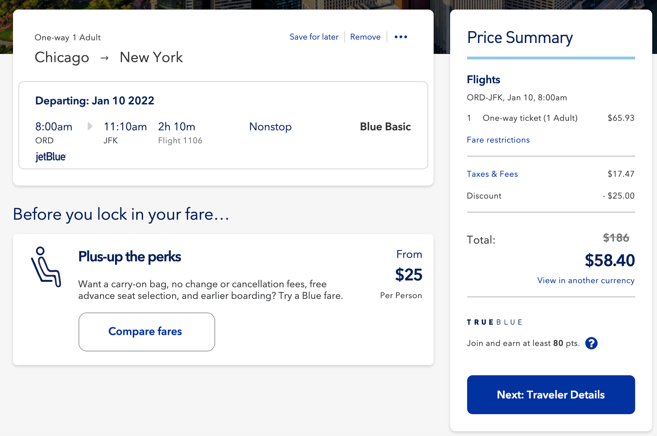Click the Flight 1106 text
The image size is (657, 436).
(x=180, y=140)
